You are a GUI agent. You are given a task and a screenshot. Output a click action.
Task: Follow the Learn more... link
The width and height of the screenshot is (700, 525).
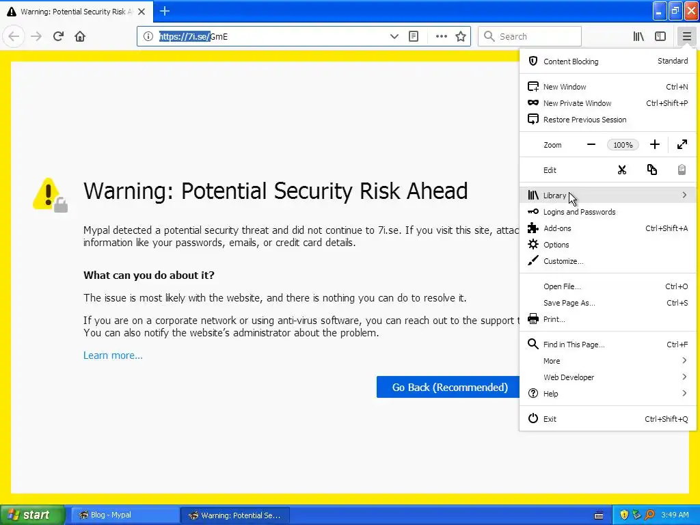click(x=113, y=355)
